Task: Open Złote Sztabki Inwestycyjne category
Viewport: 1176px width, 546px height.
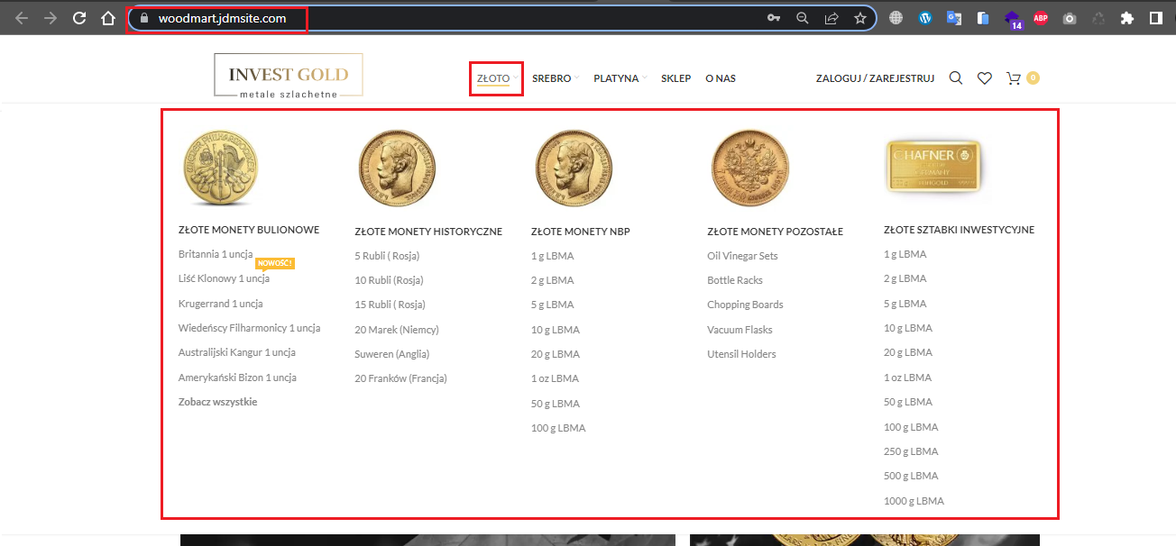Action: click(959, 230)
